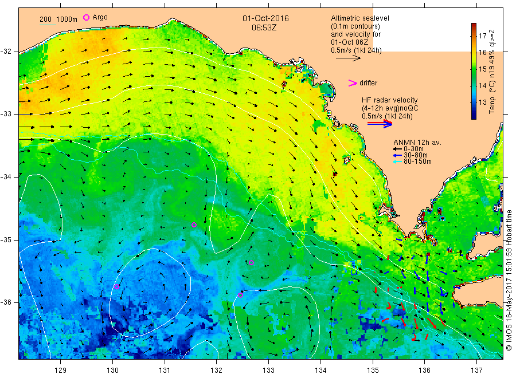516x378 pixels.
Task: Click the -32 latitude axis label
Action: click(6, 52)
